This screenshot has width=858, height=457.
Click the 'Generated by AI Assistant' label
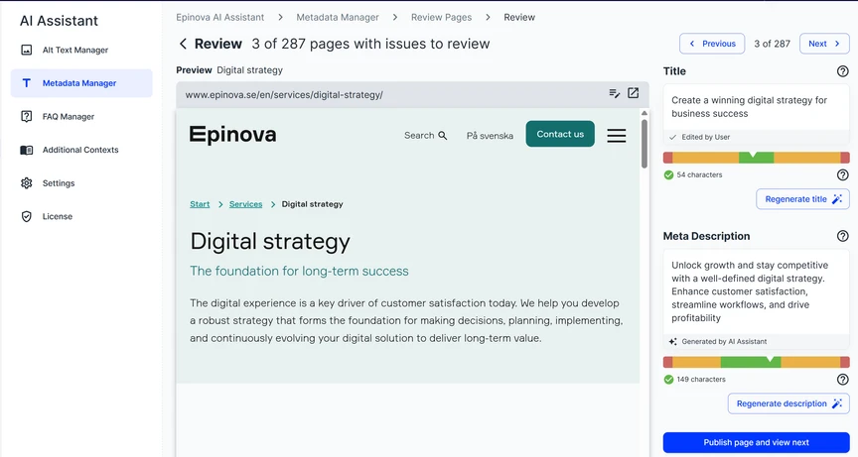pyautogui.click(x=724, y=341)
